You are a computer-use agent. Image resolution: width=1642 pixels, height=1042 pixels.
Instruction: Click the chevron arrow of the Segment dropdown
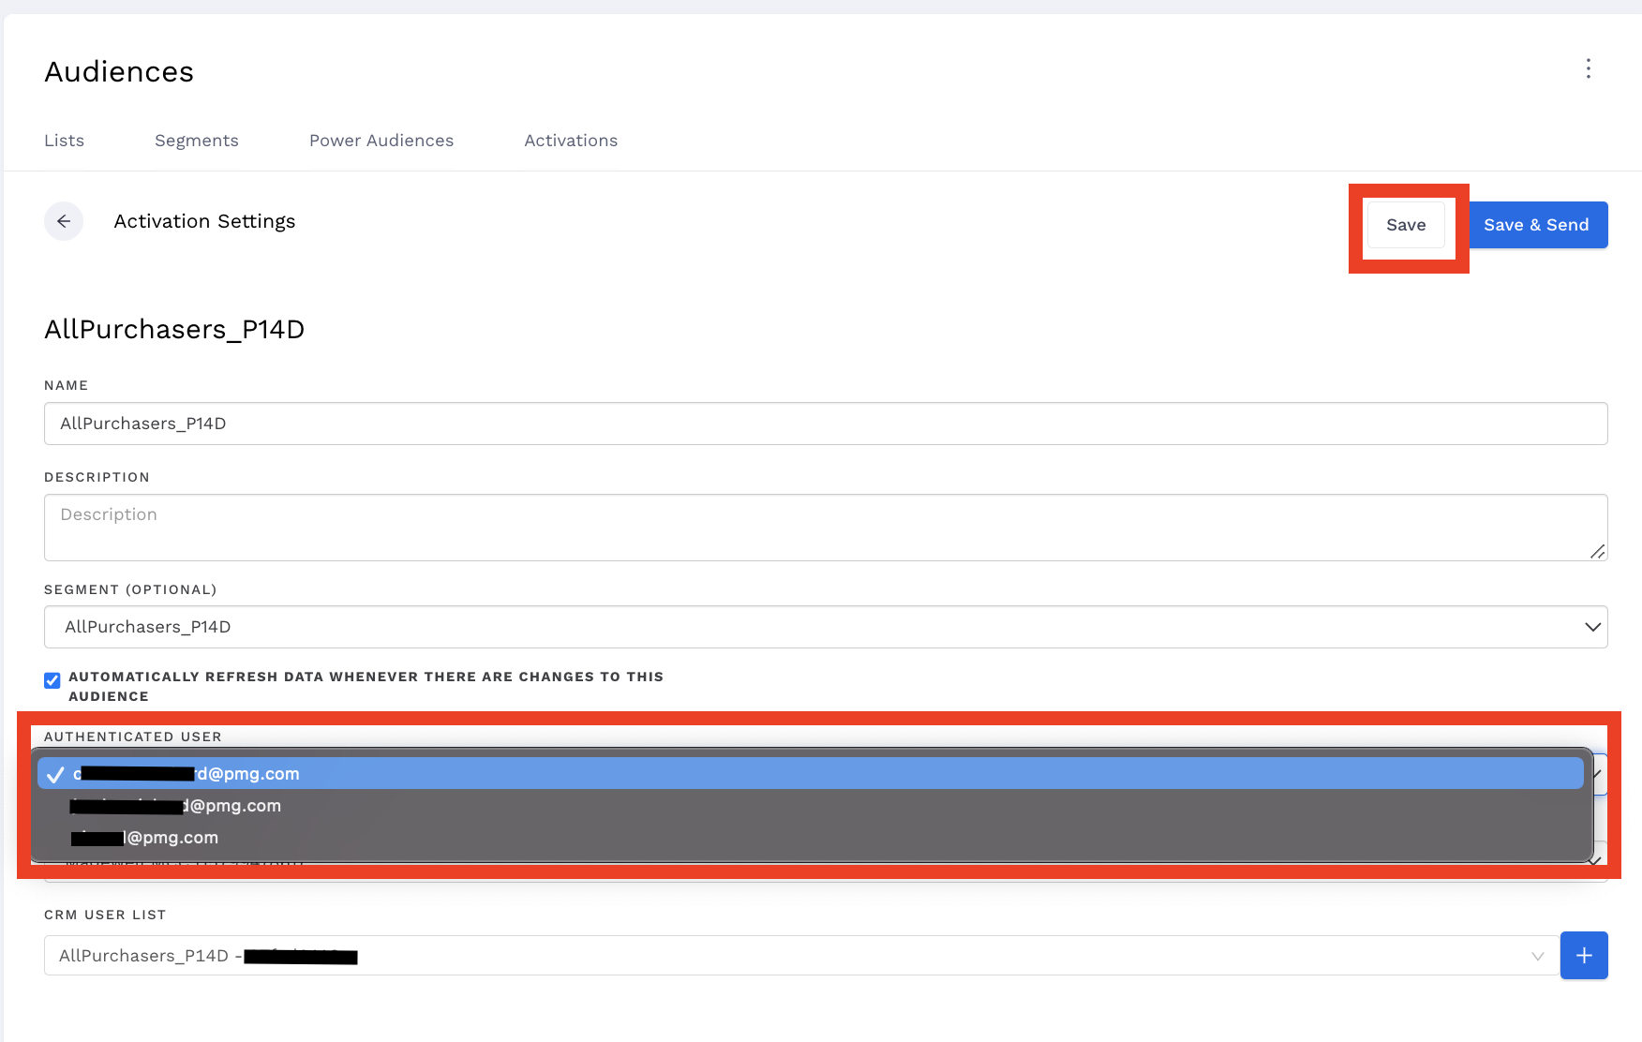[x=1591, y=627]
